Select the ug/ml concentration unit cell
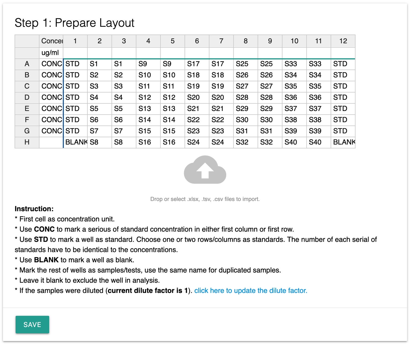Screen dimensions: 411x345 (51, 53)
